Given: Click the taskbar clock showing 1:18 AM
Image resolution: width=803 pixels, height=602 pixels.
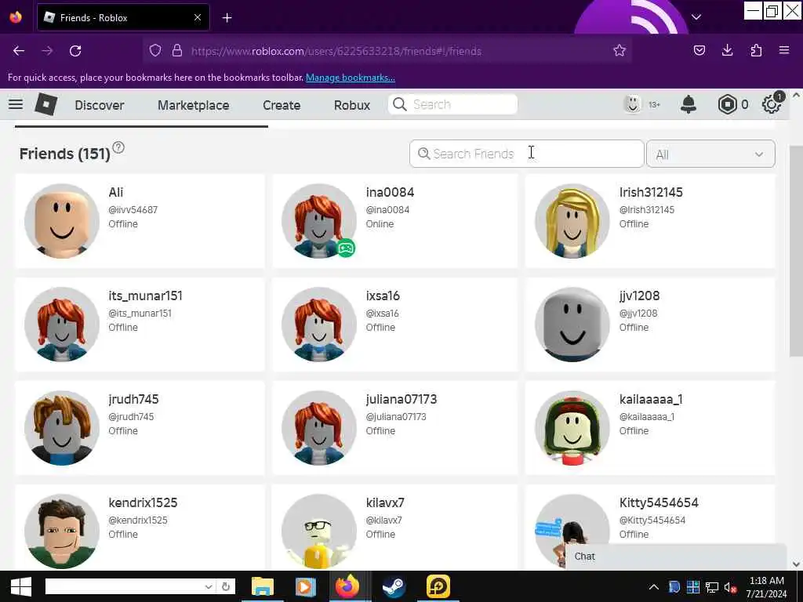Looking at the screenshot, I should click(766, 587).
